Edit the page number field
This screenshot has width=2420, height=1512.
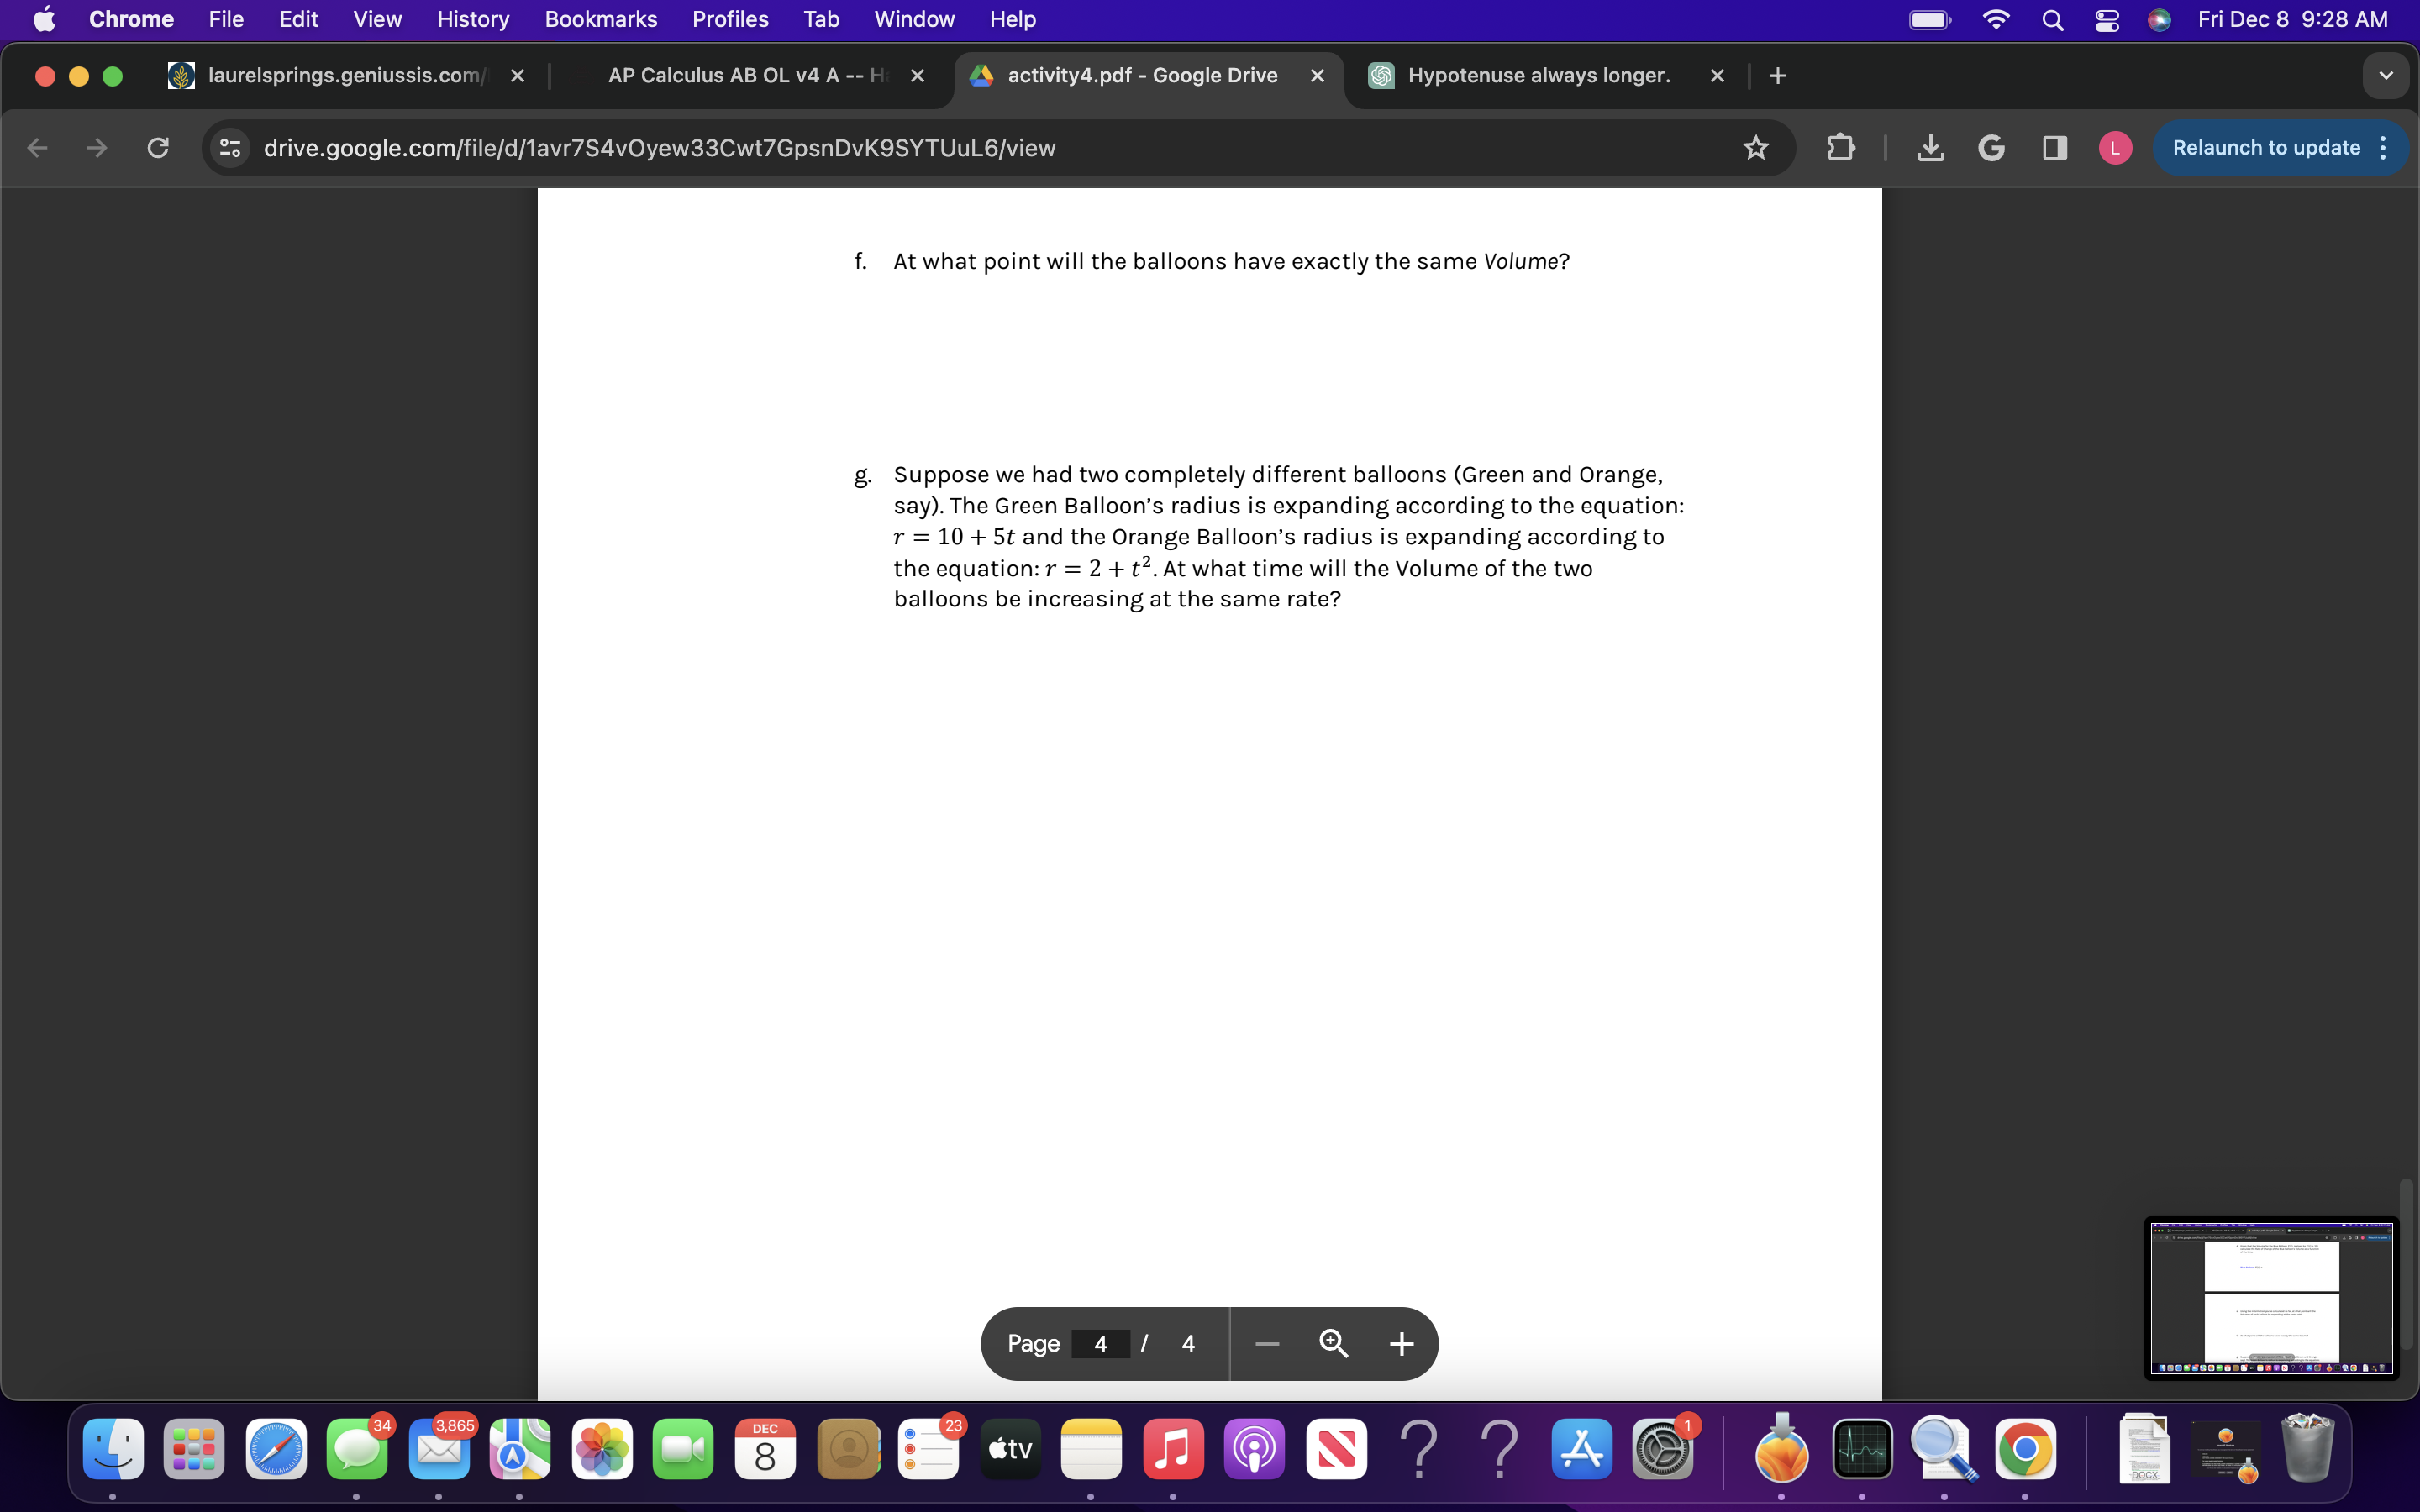pos(1100,1343)
